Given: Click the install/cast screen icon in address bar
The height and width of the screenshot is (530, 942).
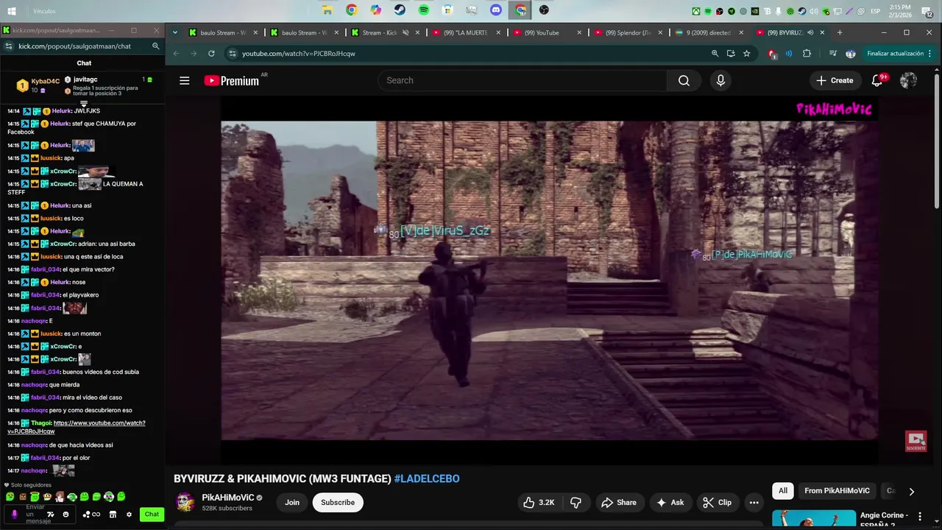Looking at the screenshot, I should tap(731, 54).
